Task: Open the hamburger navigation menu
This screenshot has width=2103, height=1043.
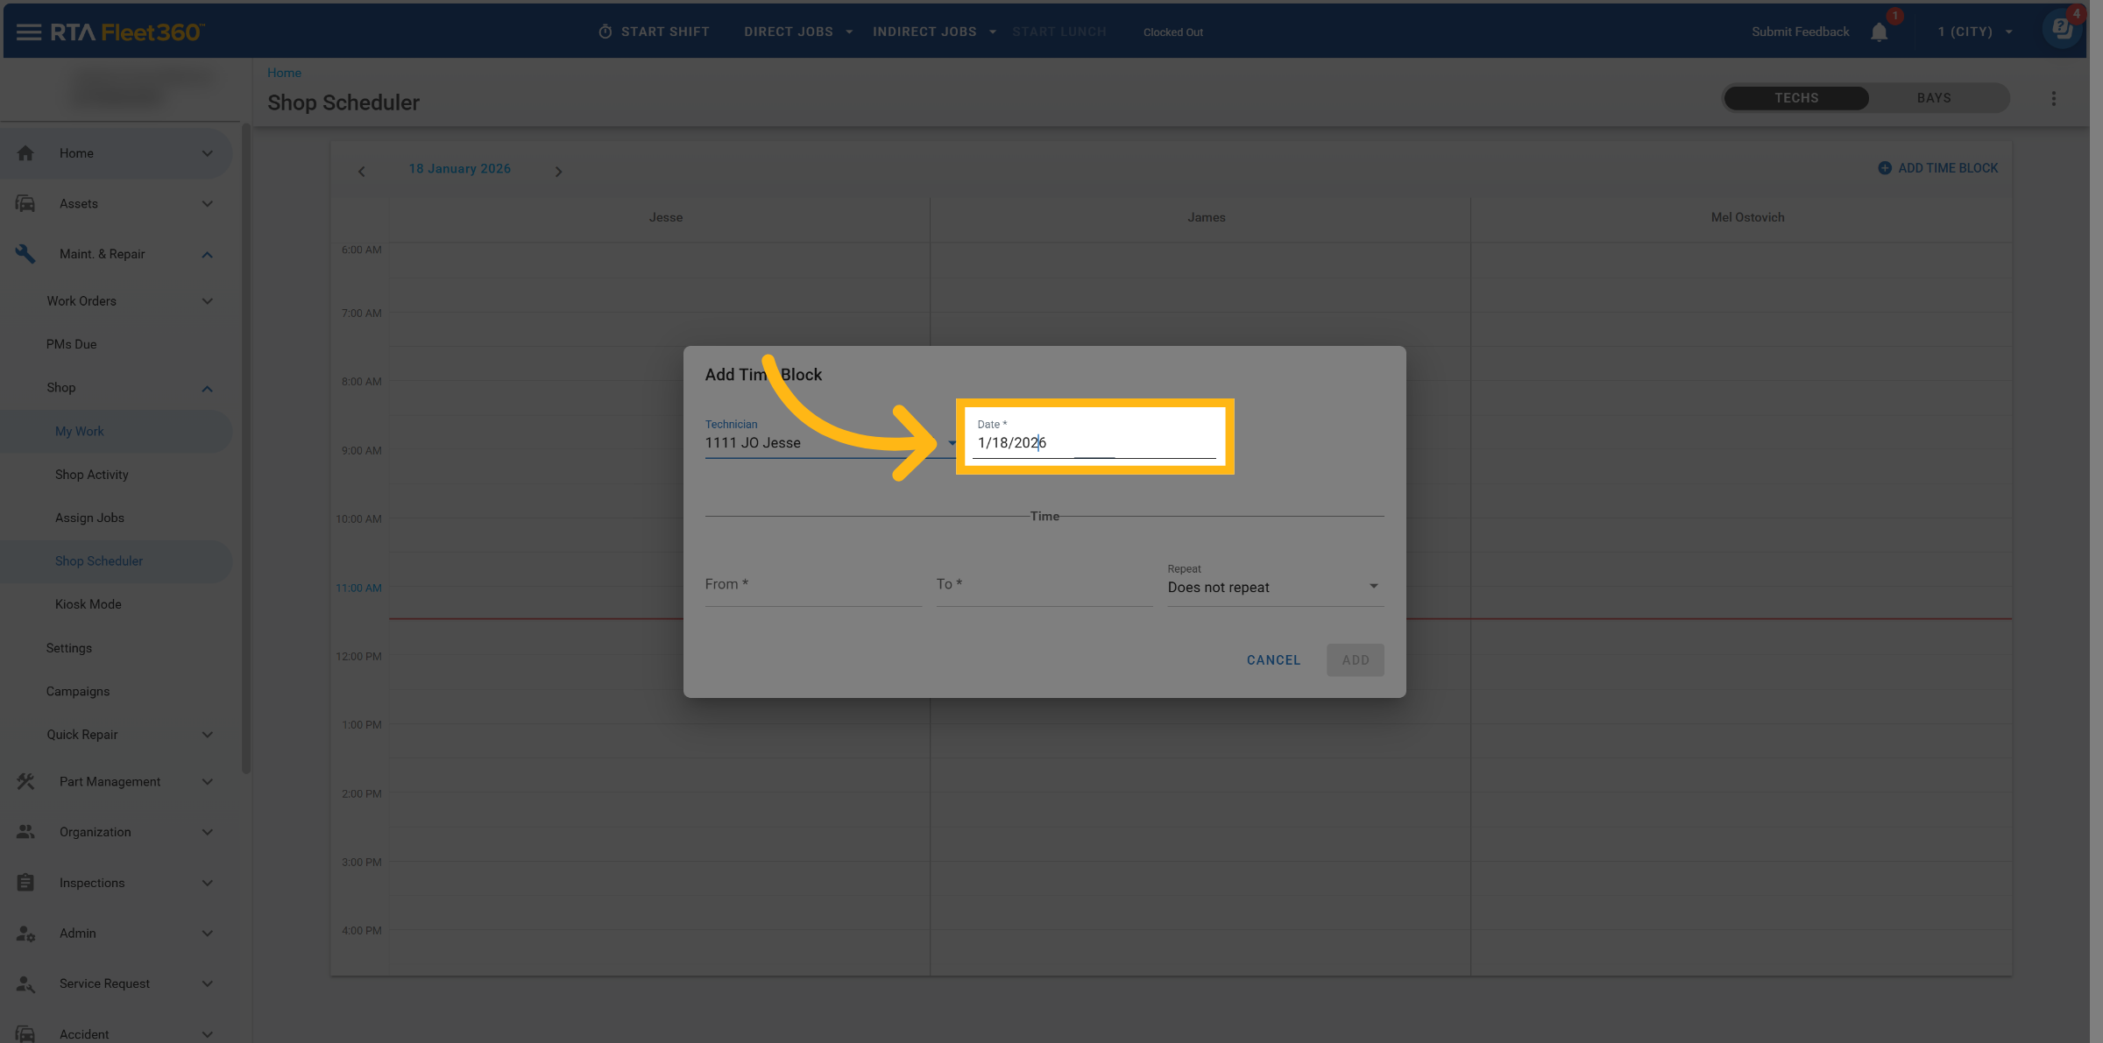Action: [28, 32]
